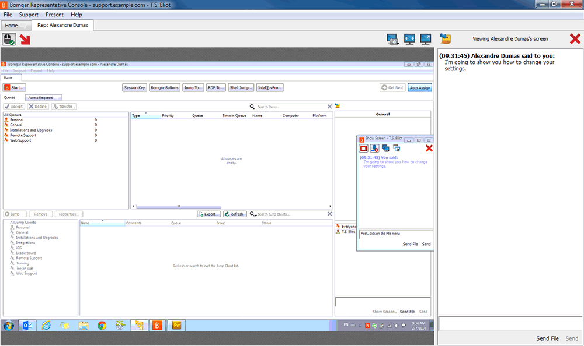Switch to full screen view icon
584x346 pixels.
(425, 38)
